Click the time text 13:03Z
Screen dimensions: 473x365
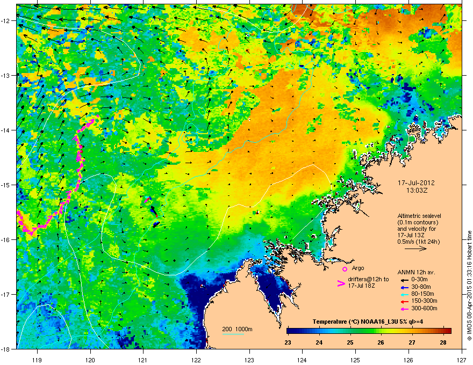tap(417, 191)
